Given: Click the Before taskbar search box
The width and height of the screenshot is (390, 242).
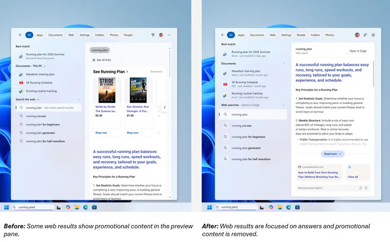Looking at the screenshot, I should coord(33,207).
